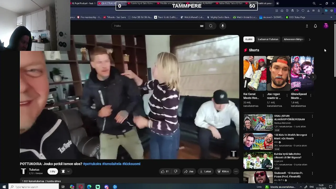Image resolution: width=336 pixels, height=189 pixels.
Task: Open the Travis Scott Outfits bookmark
Action: tap(166, 17)
